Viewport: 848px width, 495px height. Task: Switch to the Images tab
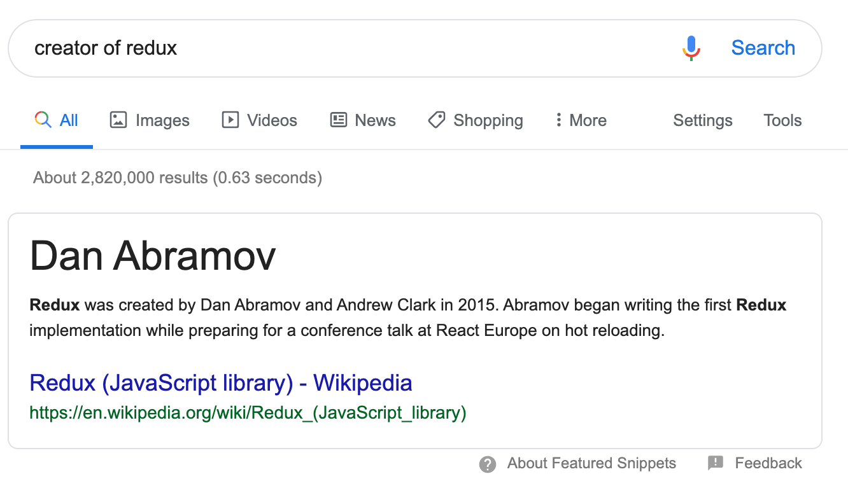pos(150,120)
